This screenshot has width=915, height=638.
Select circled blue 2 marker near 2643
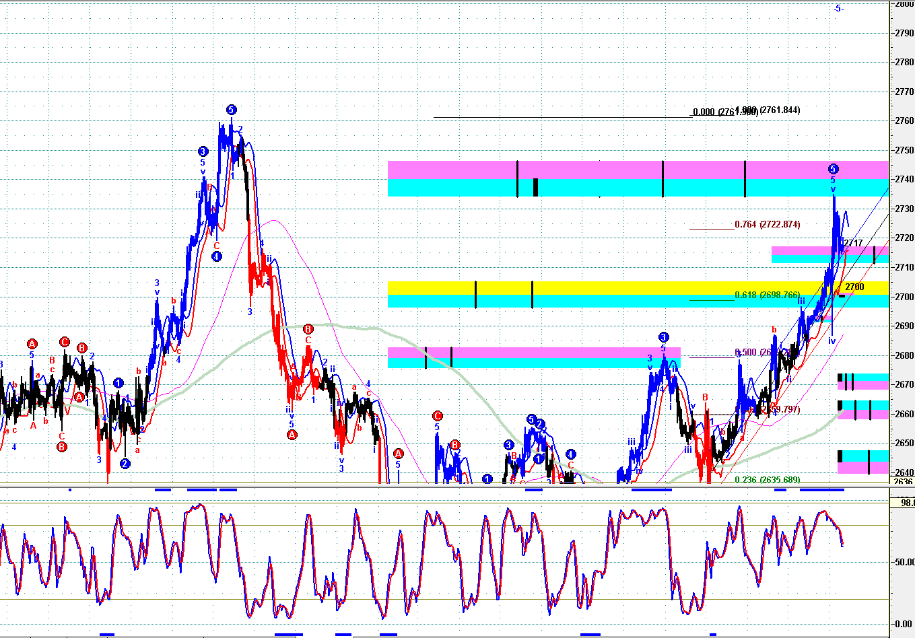125,464
